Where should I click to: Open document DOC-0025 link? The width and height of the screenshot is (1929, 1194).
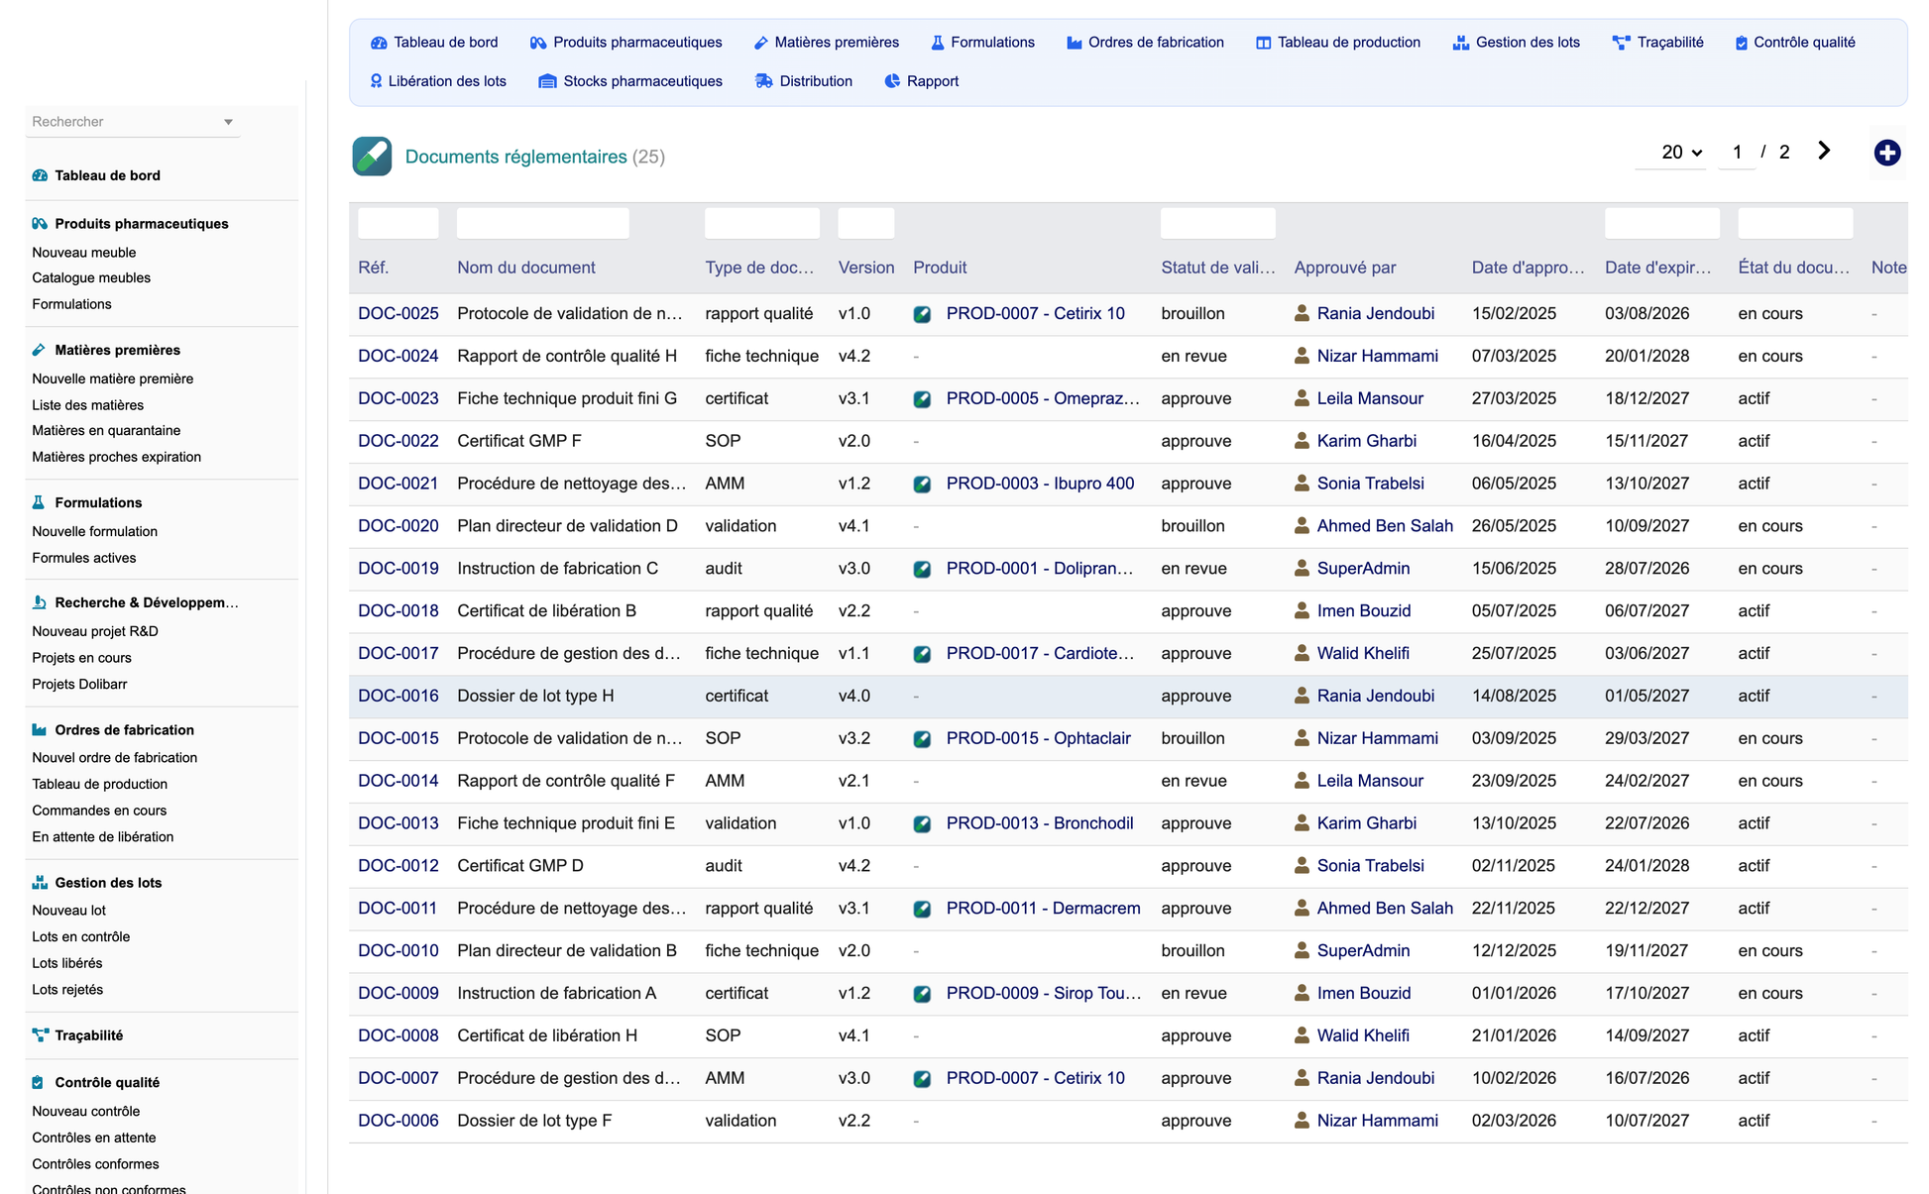[398, 313]
